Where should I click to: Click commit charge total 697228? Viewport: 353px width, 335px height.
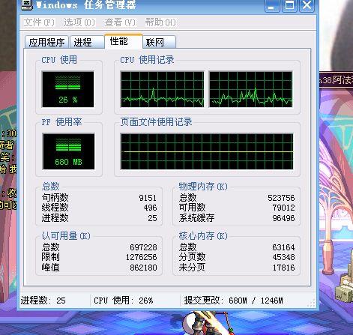point(143,247)
